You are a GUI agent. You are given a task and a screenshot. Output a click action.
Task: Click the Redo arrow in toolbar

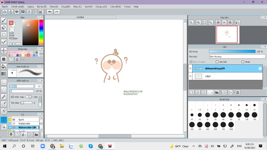(x=57, y=12)
